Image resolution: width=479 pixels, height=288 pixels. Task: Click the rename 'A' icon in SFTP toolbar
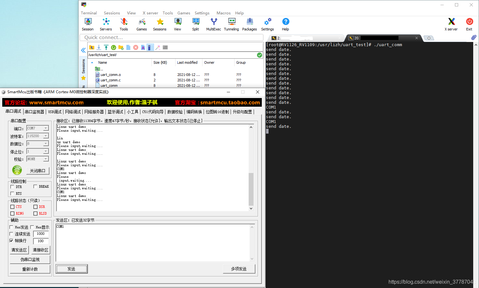143,47
